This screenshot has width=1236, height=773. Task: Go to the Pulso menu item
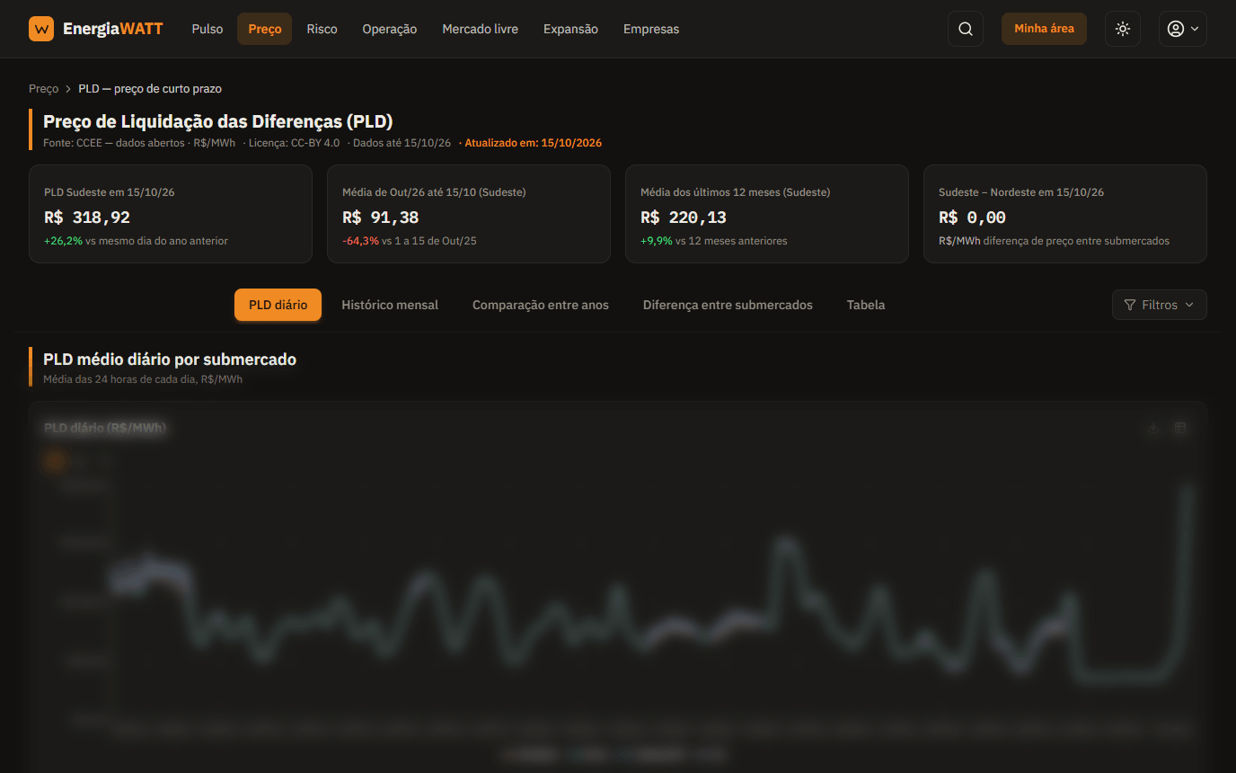pos(207,29)
